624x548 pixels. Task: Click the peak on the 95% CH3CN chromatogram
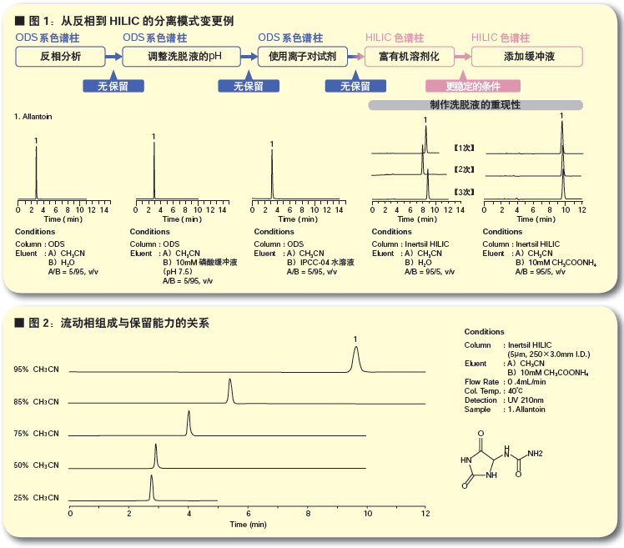(356, 359)
